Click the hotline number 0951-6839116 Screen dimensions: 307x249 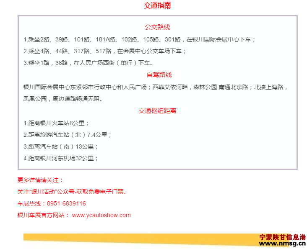[x=66, y=203]
